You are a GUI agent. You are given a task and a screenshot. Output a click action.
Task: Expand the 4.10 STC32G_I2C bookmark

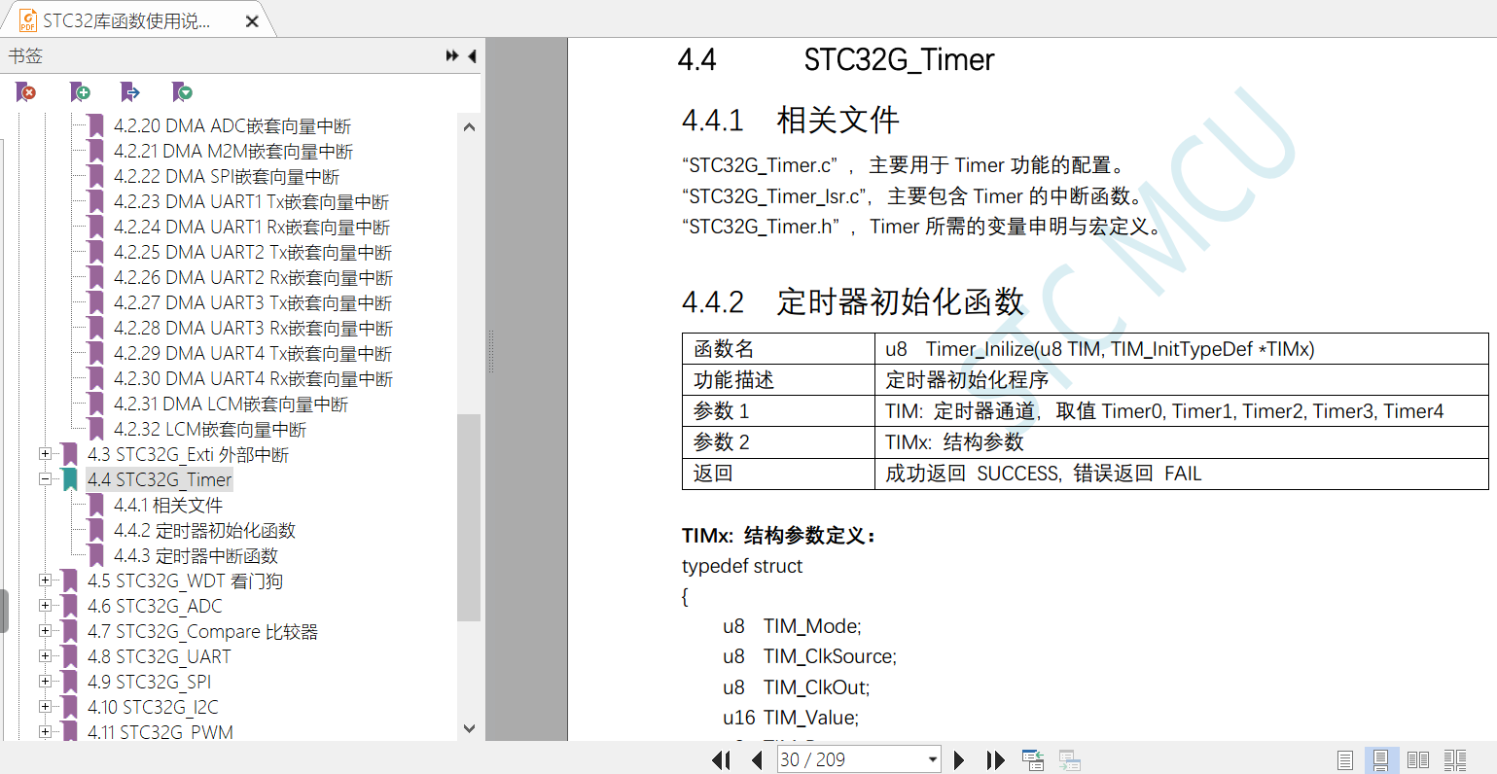(45, 707)
